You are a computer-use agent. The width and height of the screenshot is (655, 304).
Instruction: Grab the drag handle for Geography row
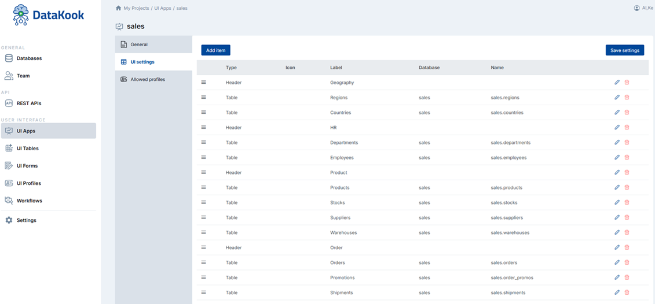pos(204,82)
